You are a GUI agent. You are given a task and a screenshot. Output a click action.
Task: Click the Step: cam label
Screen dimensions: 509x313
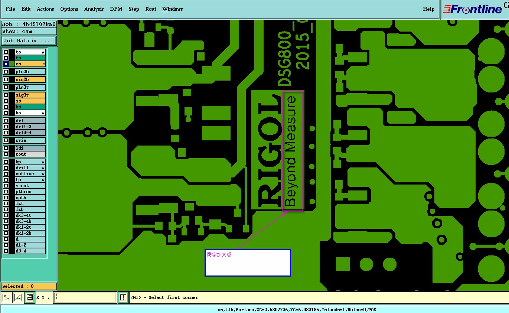pos(29,32)
